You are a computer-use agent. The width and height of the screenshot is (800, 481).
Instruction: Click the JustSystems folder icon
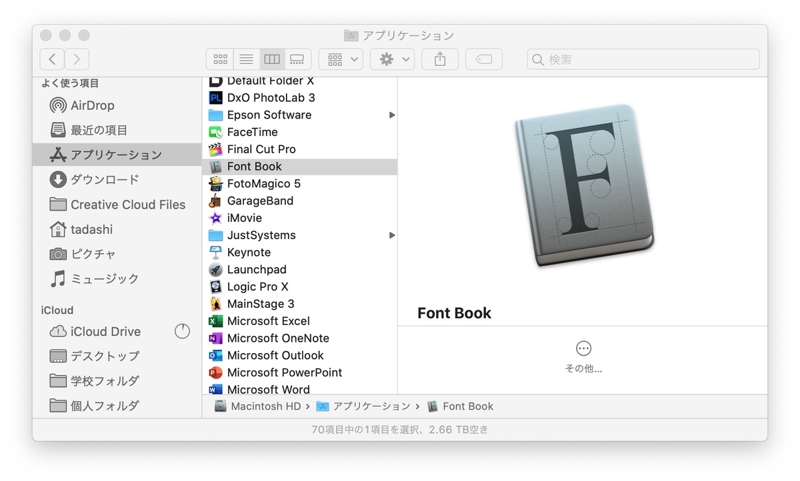click(215, 235)
